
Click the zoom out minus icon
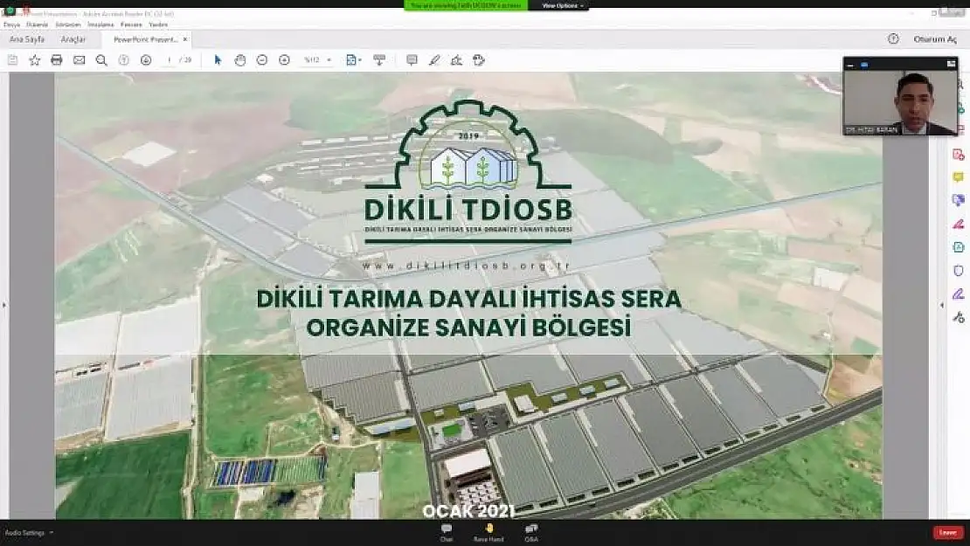click(x=262, y=60)
